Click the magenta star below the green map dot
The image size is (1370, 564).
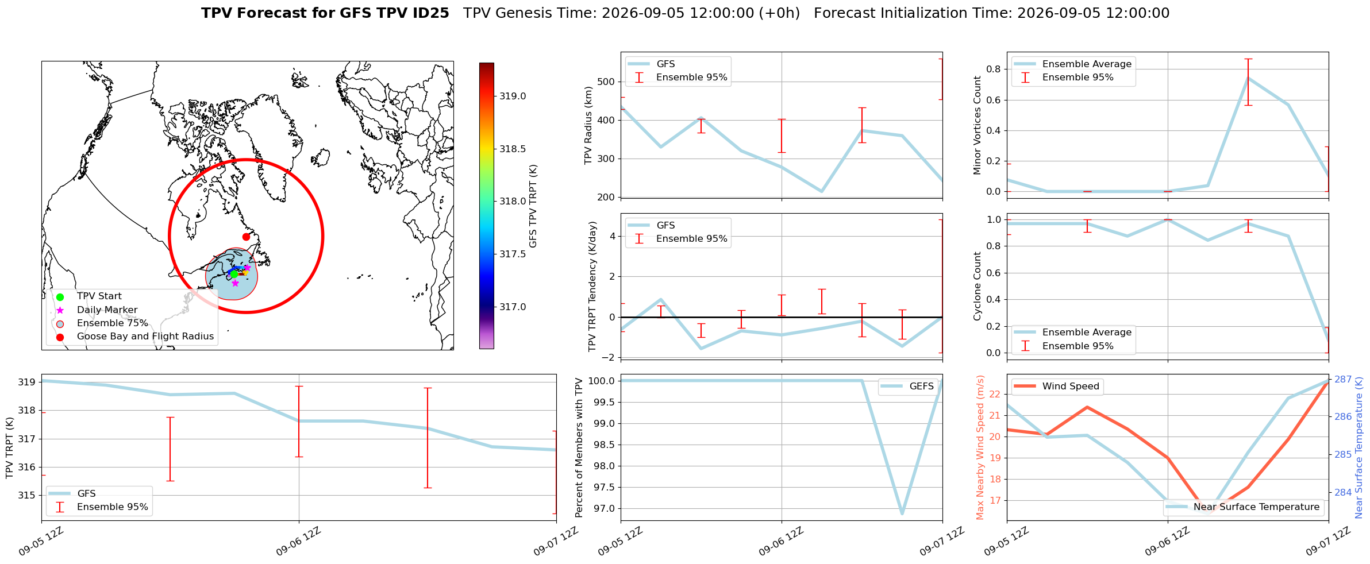235,283
